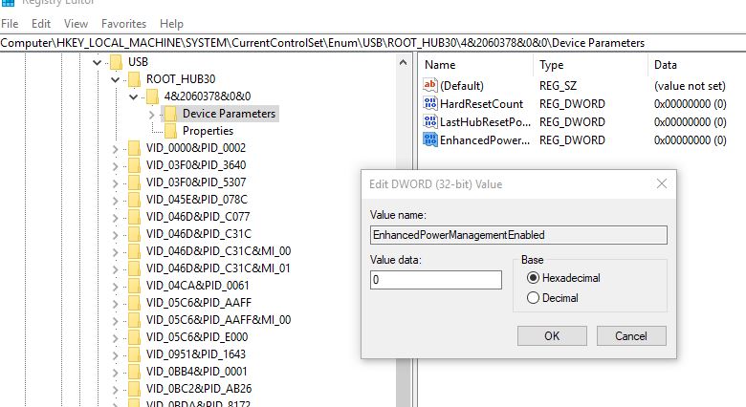Click the HardResetCount DWORD icon
The height and width of the screenshot is (407, 746).
pyautogui.click(x=429, y=103)
